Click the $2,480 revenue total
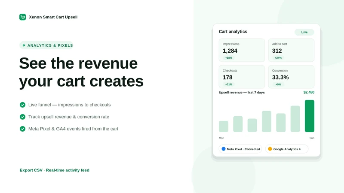 point(309,92)
